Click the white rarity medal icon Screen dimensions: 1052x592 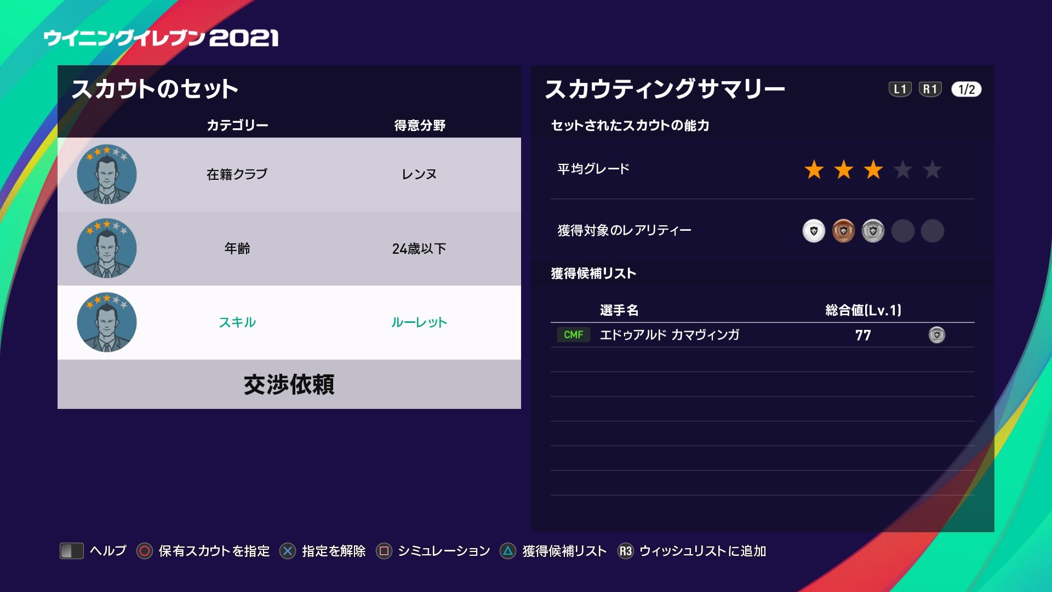click(x=813, y=231)
